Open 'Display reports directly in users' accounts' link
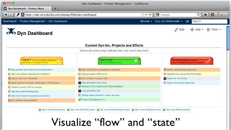 click(x=100, y=95)
